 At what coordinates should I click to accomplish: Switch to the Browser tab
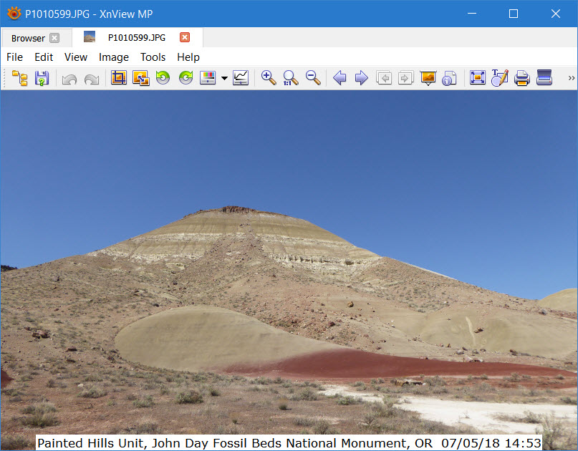28,38
